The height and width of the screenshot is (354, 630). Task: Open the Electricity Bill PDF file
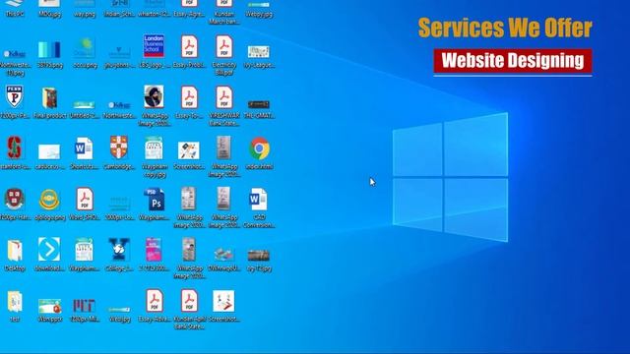223,46
